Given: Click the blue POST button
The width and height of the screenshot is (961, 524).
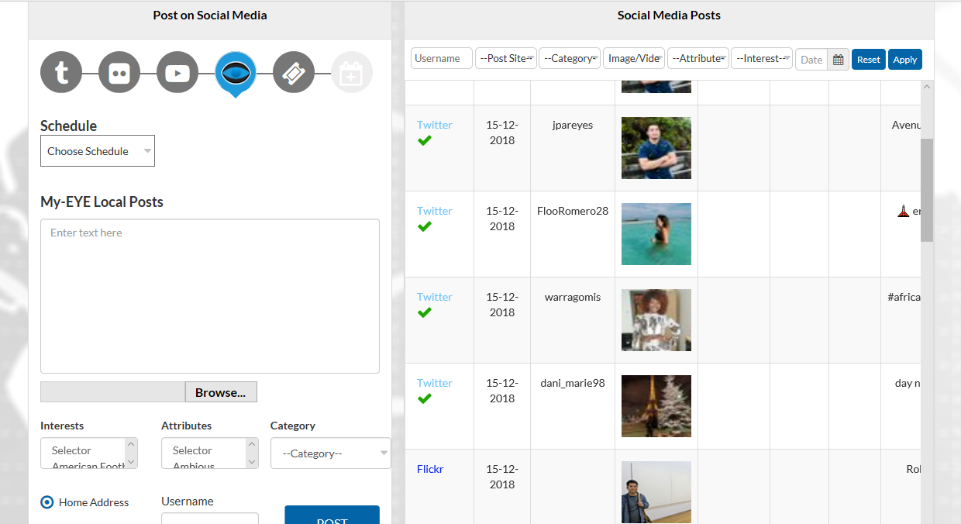Looking at the screenshot, I should [332, 515].
